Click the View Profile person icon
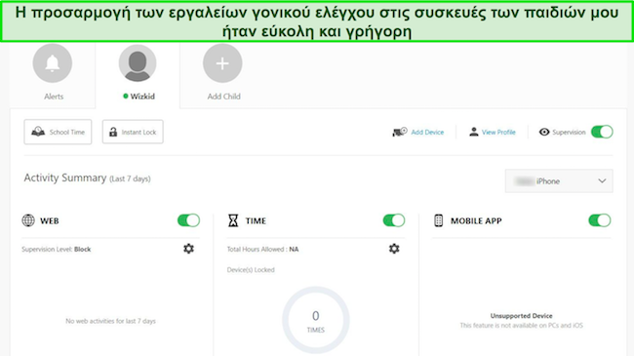This screenshot has height=356, width=634. click(473, 132)
